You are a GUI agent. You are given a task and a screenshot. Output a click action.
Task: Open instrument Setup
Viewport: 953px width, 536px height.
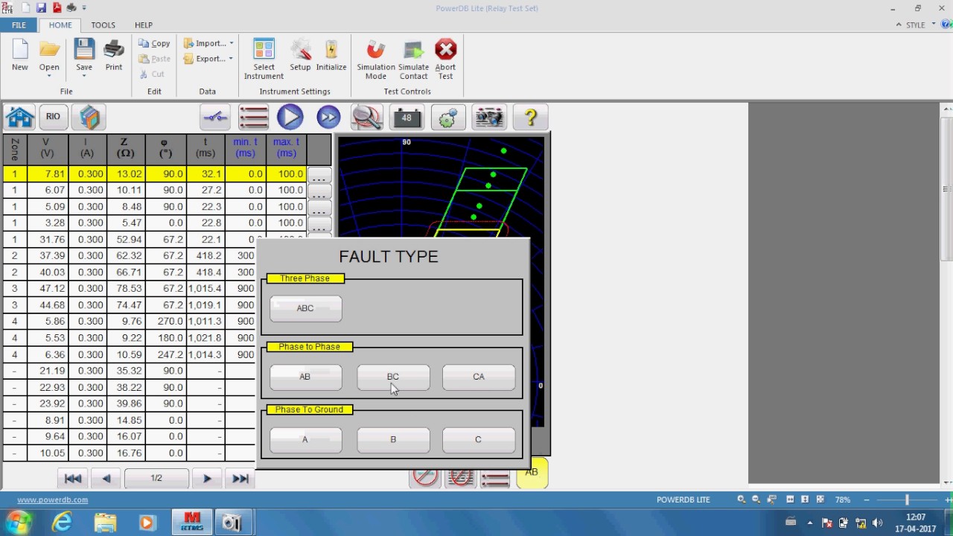pyautogui.click(x=300, y=56)
